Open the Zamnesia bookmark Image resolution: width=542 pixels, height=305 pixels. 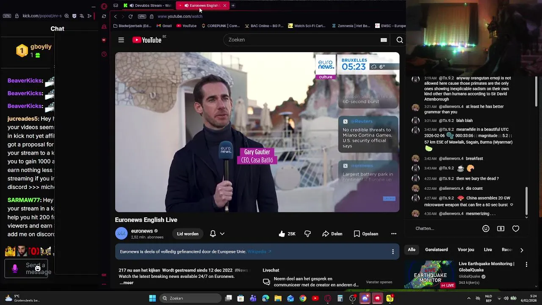[x=351, y=26]
